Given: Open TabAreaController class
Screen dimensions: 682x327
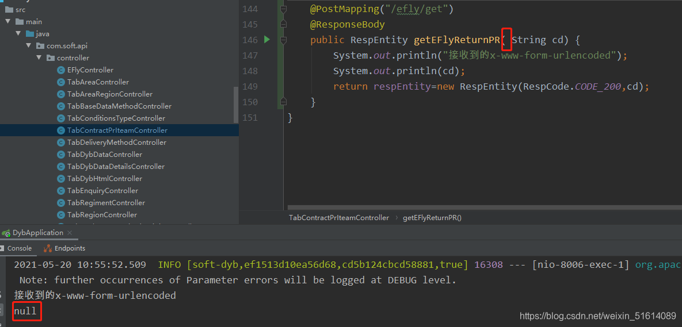Looking at the screenshot, I should [98, 82].
